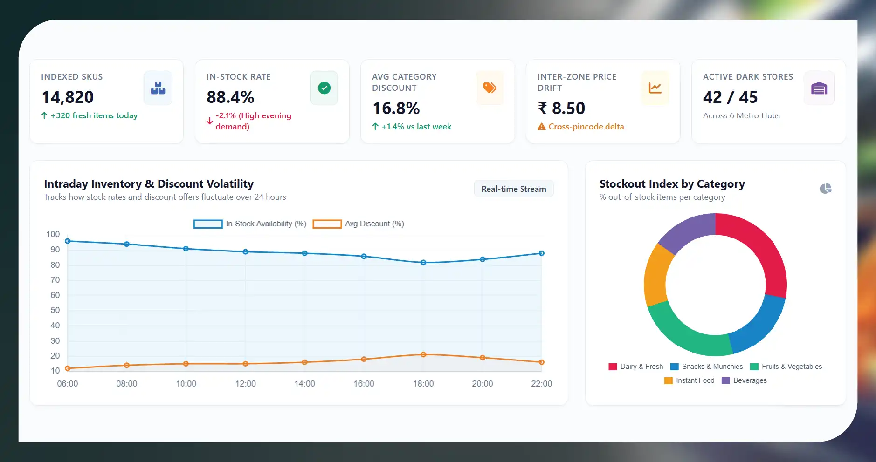The height and width of the screenshot is (462, 876).
Task: Open the Real-time Stream button
Action: 514,189
